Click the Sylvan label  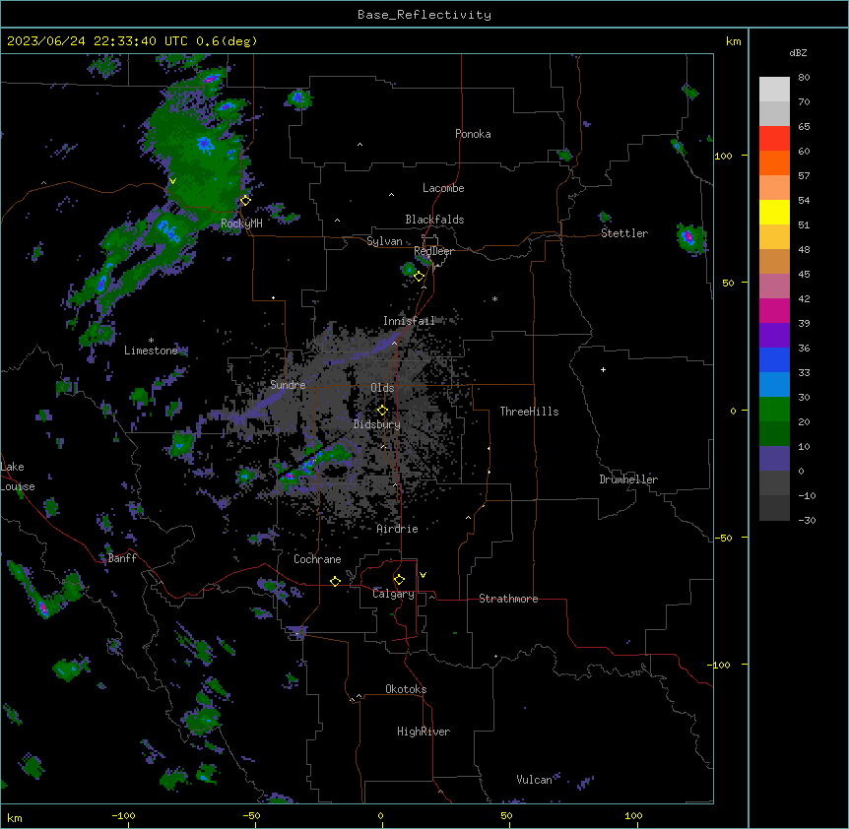point(384,241)
